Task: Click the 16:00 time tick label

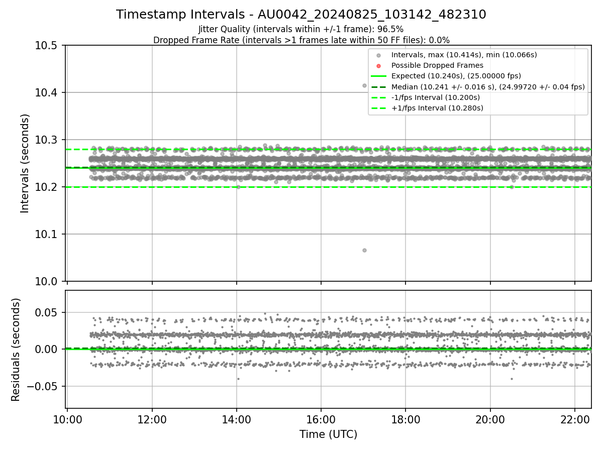Action: 321,419
